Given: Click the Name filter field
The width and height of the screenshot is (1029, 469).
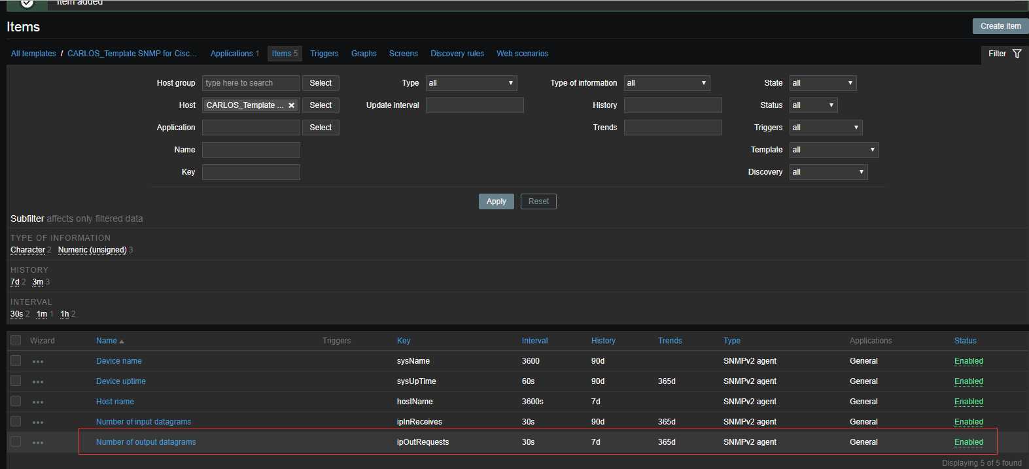Looking at the screenshot, I should 251,150.
